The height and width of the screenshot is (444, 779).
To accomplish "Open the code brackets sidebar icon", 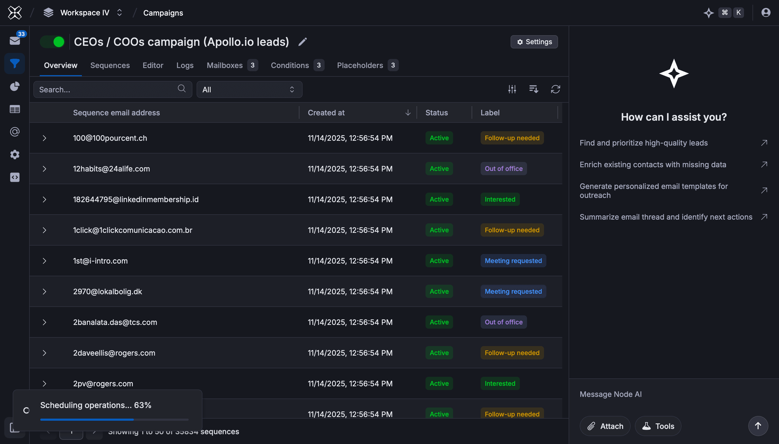I will coord(15,177).
